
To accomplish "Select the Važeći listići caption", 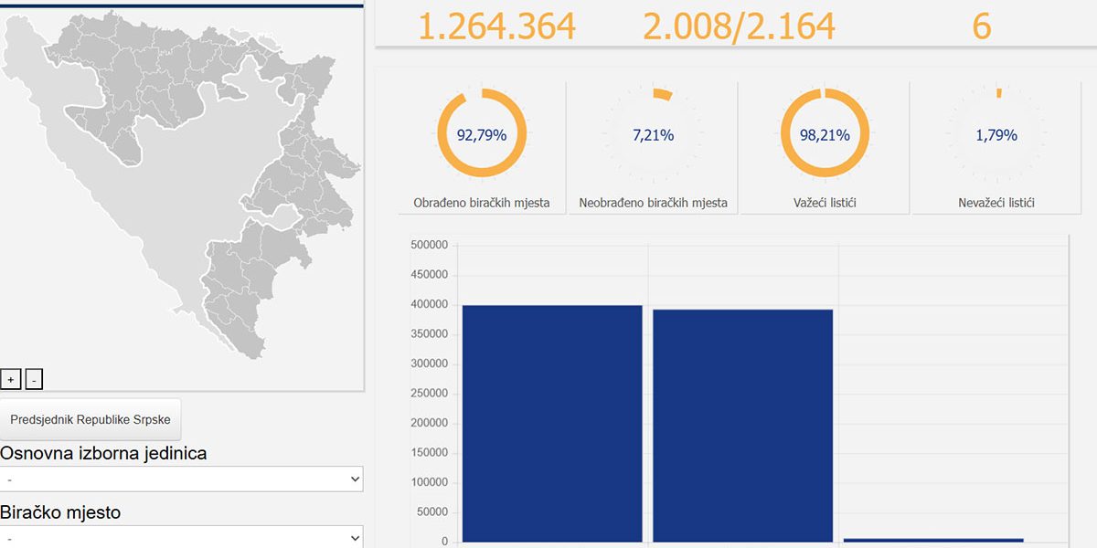I will [825, 203].
